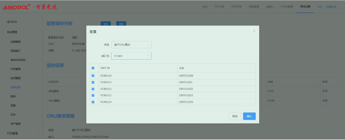Toggle the select-all checkbox in table header
Screen dimensions: 345x140
coord(93,68)
